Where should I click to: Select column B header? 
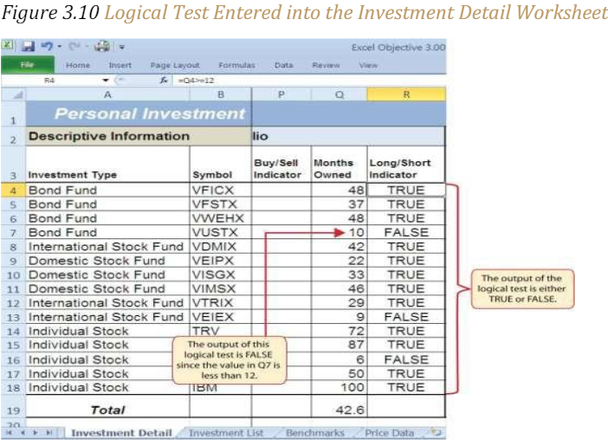pyautogui.click(x=221, y=94)
